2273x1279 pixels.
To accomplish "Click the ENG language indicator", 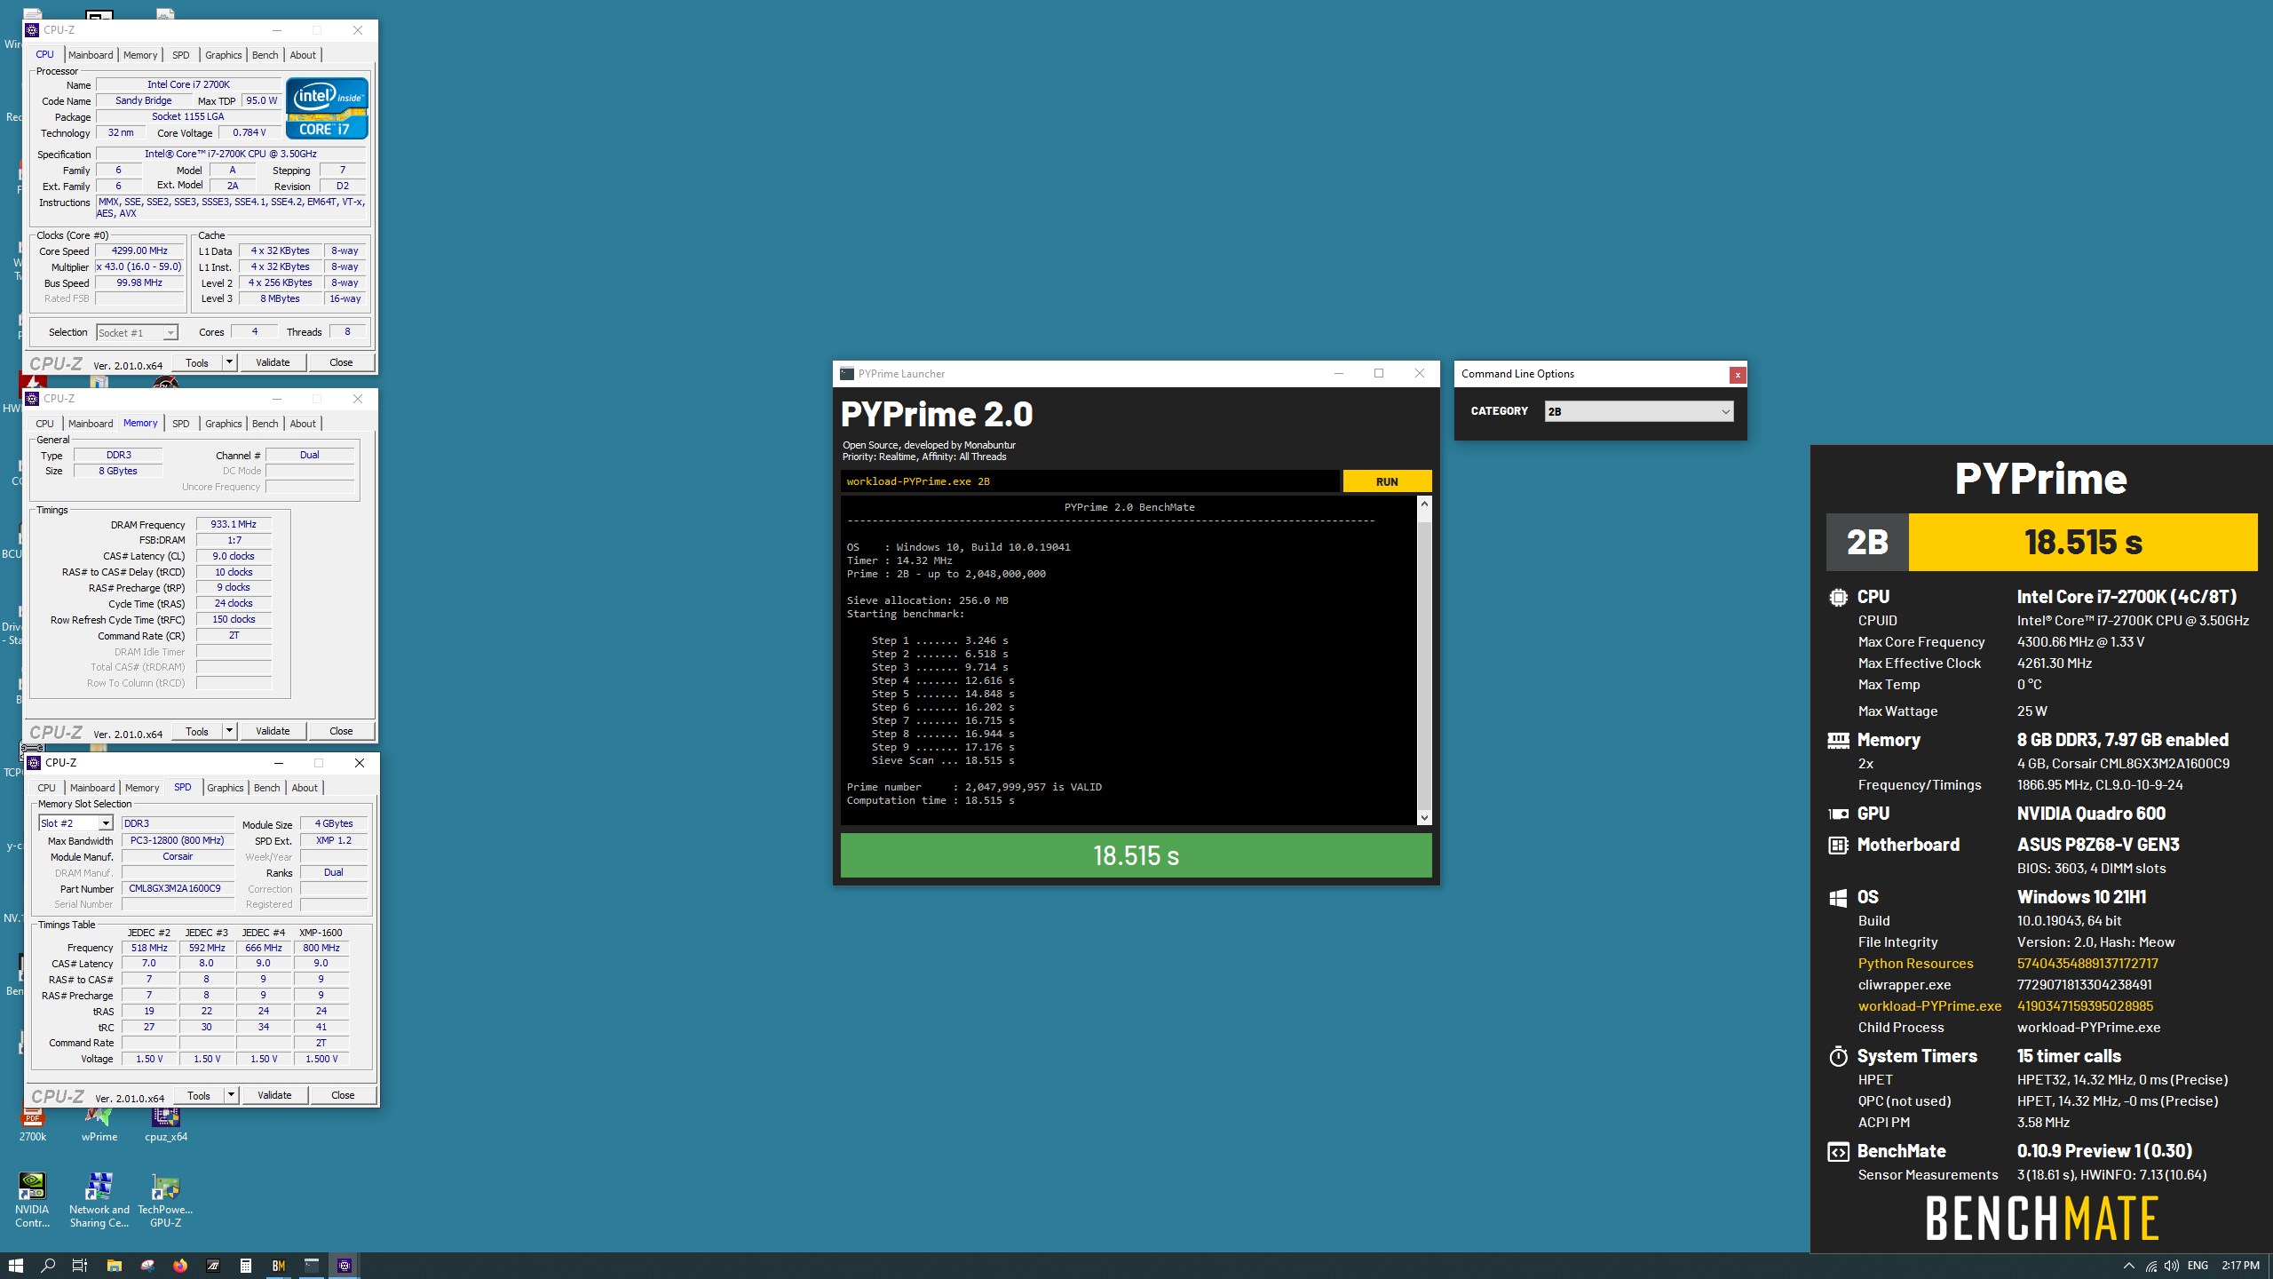I will (2198, 1266).
